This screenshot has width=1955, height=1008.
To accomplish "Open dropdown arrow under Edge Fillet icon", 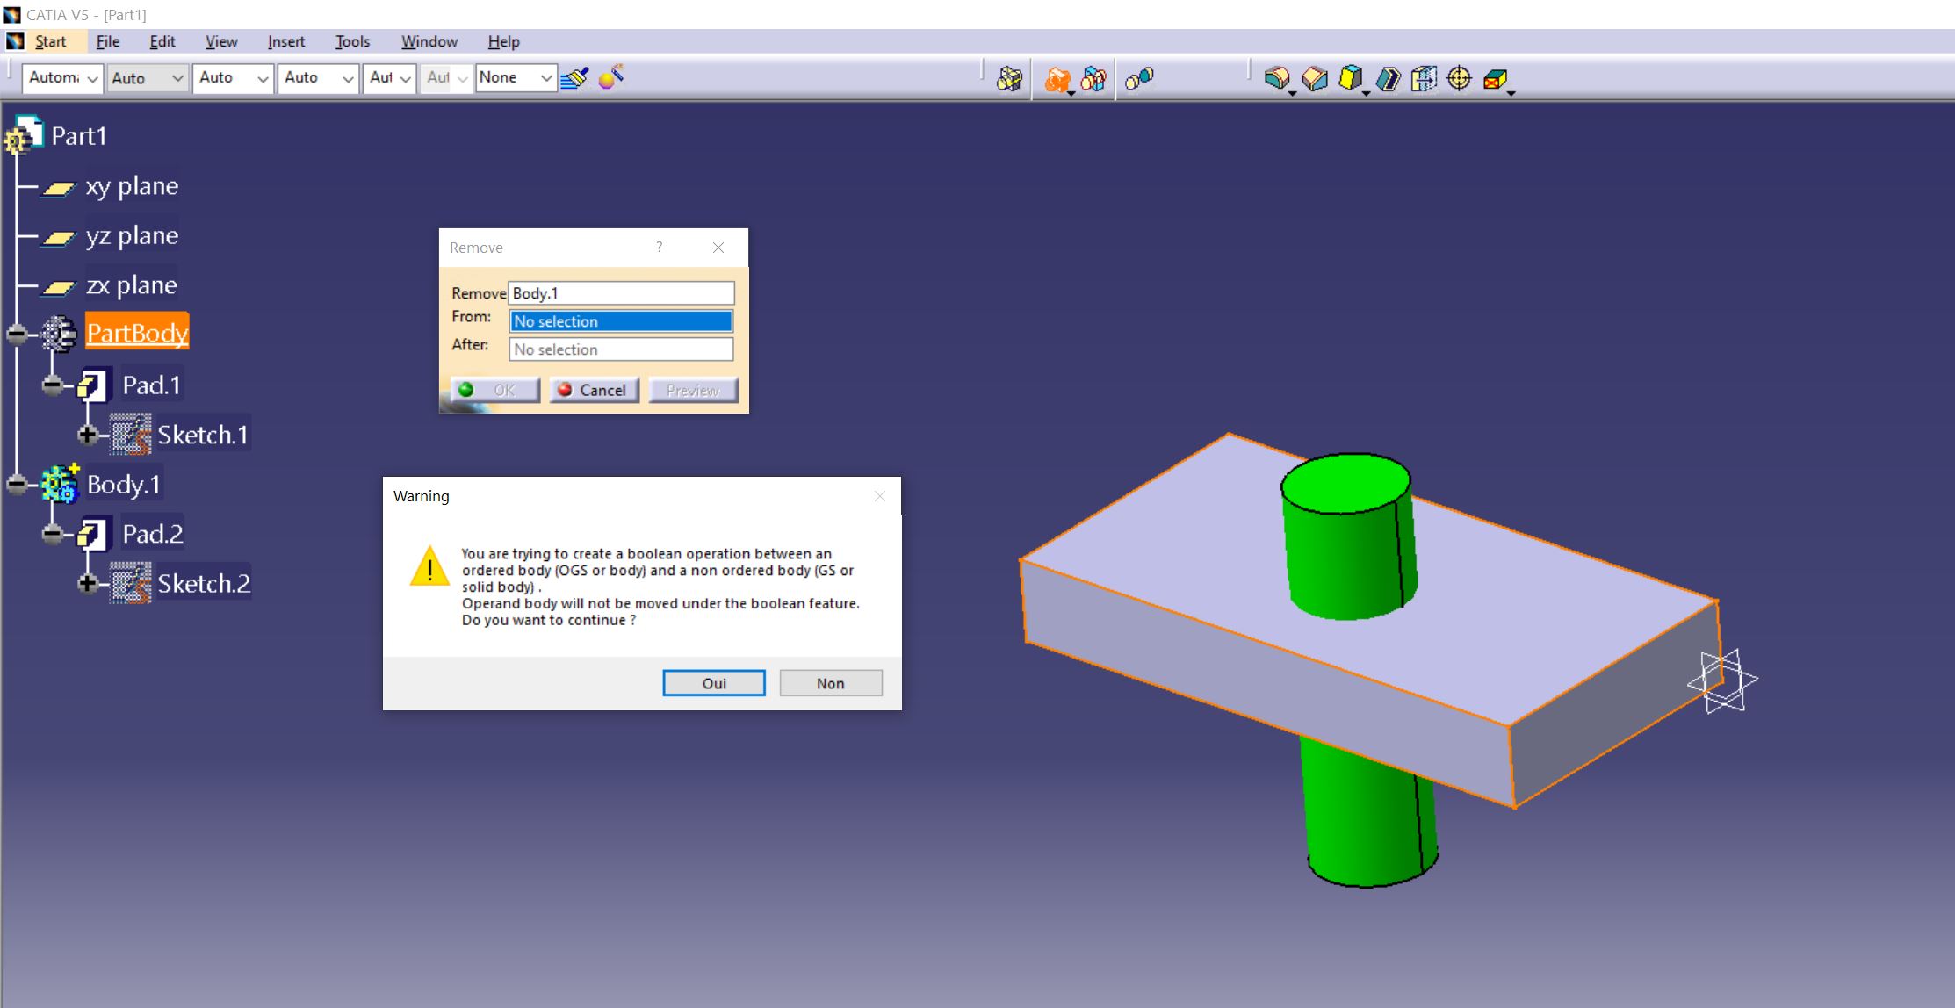I will 1292,93.
